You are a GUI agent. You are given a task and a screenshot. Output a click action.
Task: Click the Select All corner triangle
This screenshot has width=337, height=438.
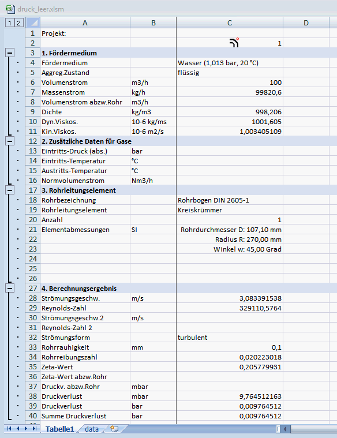click(33, 23)
